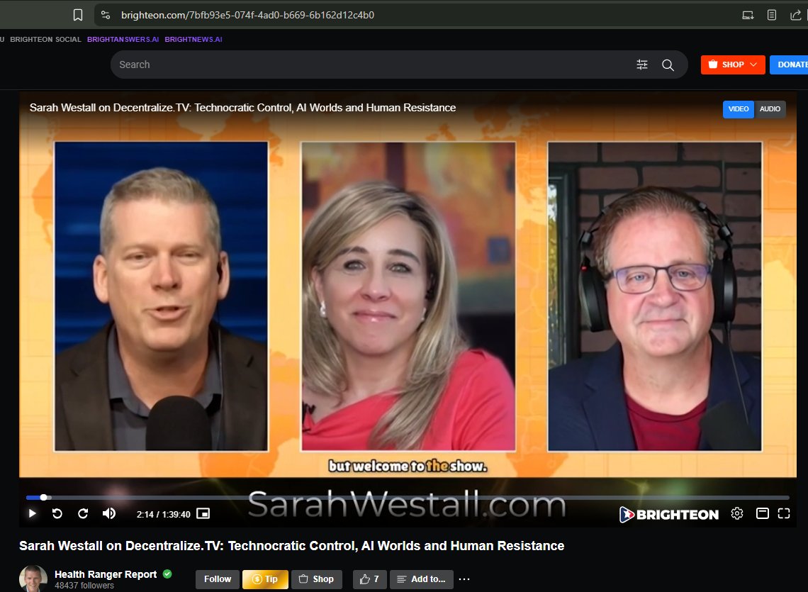Image resolution: width=808 pixels, height=592 pixels.
Task: Toggle picture-in-picture mode
Action: (203, 513)
